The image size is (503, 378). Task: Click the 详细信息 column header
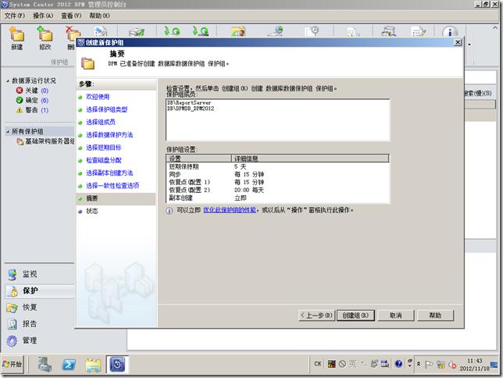(x=310, y=159)
